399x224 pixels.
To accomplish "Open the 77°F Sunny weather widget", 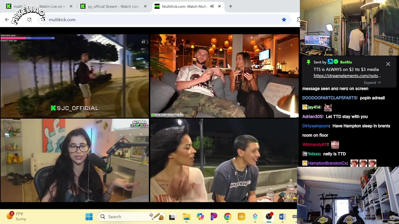I will click(x=17, y=217).
